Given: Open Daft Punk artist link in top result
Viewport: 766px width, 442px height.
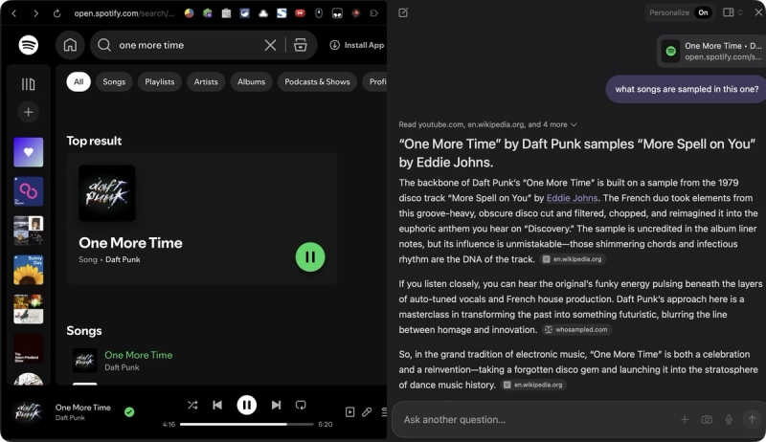Looking at the screenshot, I should (x=123, y=259).
